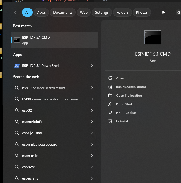Expand the esp32s3 chevron
Image resolution: width=181 pixels, height=183 pixels.
[92, 167]
